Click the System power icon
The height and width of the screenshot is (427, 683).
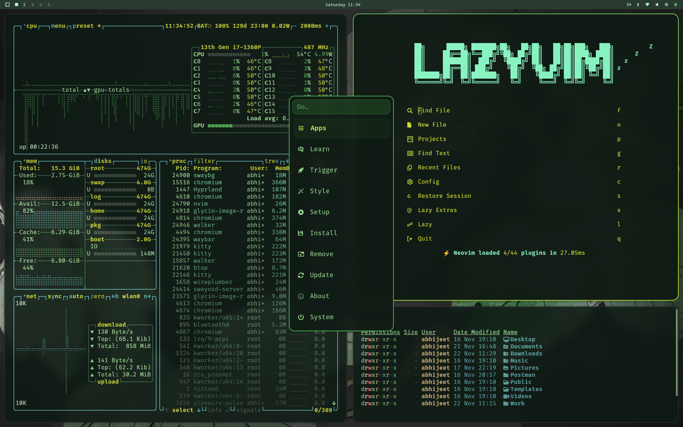coord(301,317)
